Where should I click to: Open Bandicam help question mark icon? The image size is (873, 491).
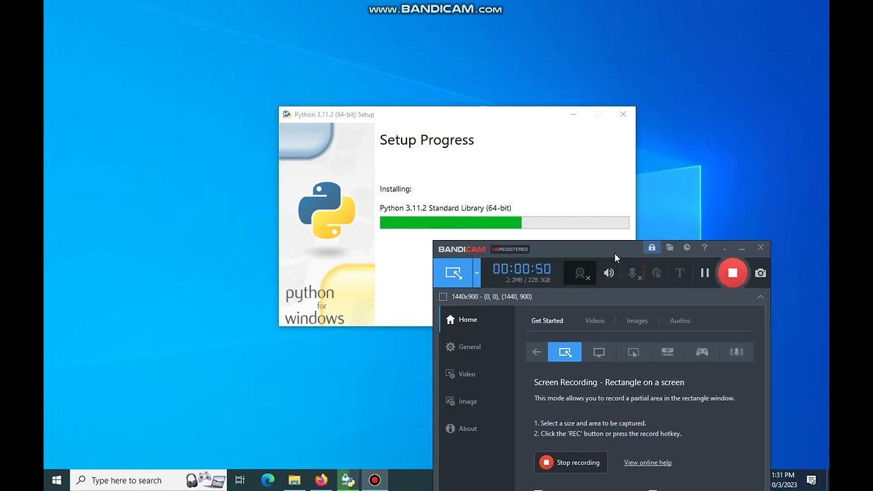coord(705,248)
